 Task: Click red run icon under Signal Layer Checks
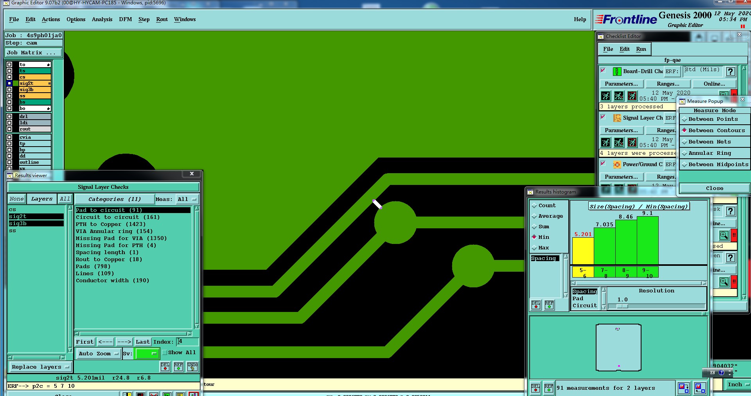[x=632, y=142]
